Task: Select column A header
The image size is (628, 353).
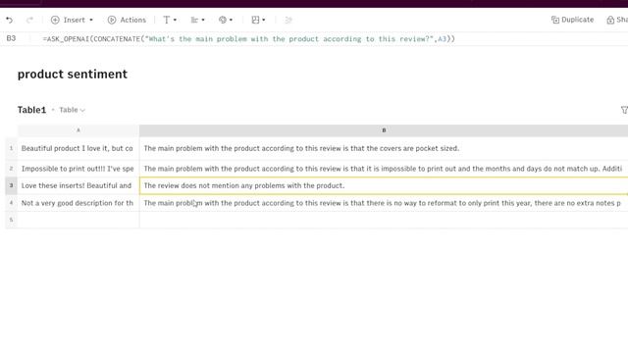Action: 78,130
